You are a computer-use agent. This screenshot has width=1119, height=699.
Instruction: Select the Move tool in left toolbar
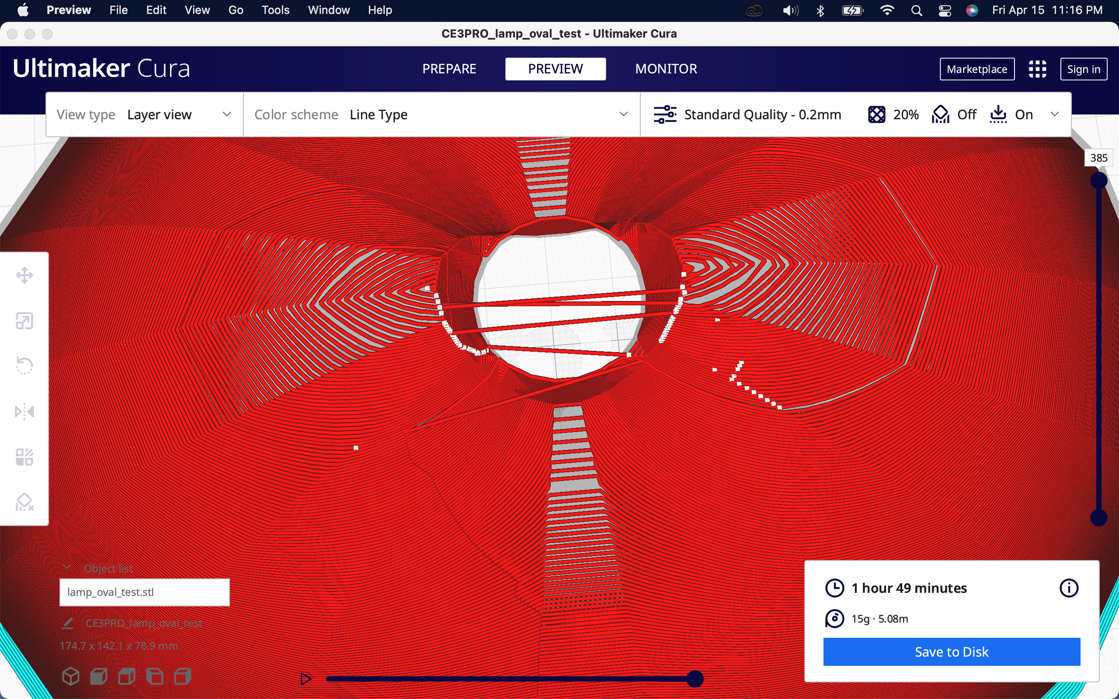(24, 275)
